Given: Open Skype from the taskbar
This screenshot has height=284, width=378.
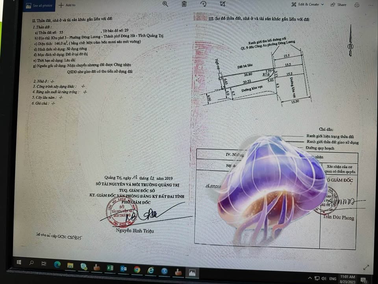Looking at the screenshot, I should [83, 267].
